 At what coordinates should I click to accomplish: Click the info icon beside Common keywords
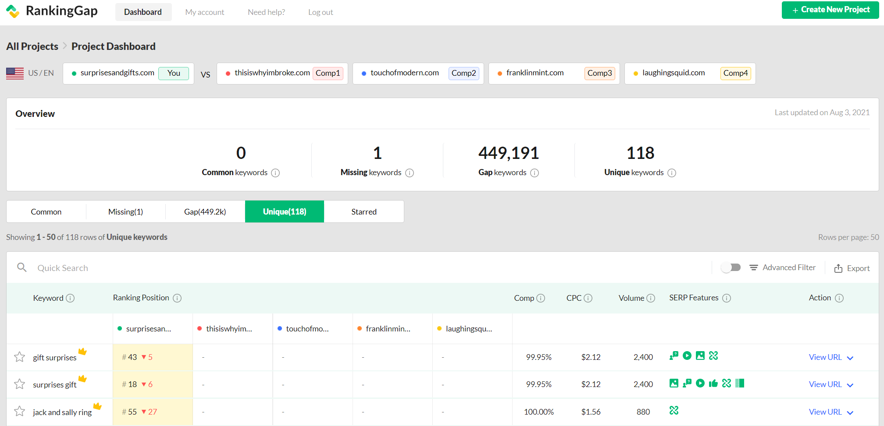(275, 173)
